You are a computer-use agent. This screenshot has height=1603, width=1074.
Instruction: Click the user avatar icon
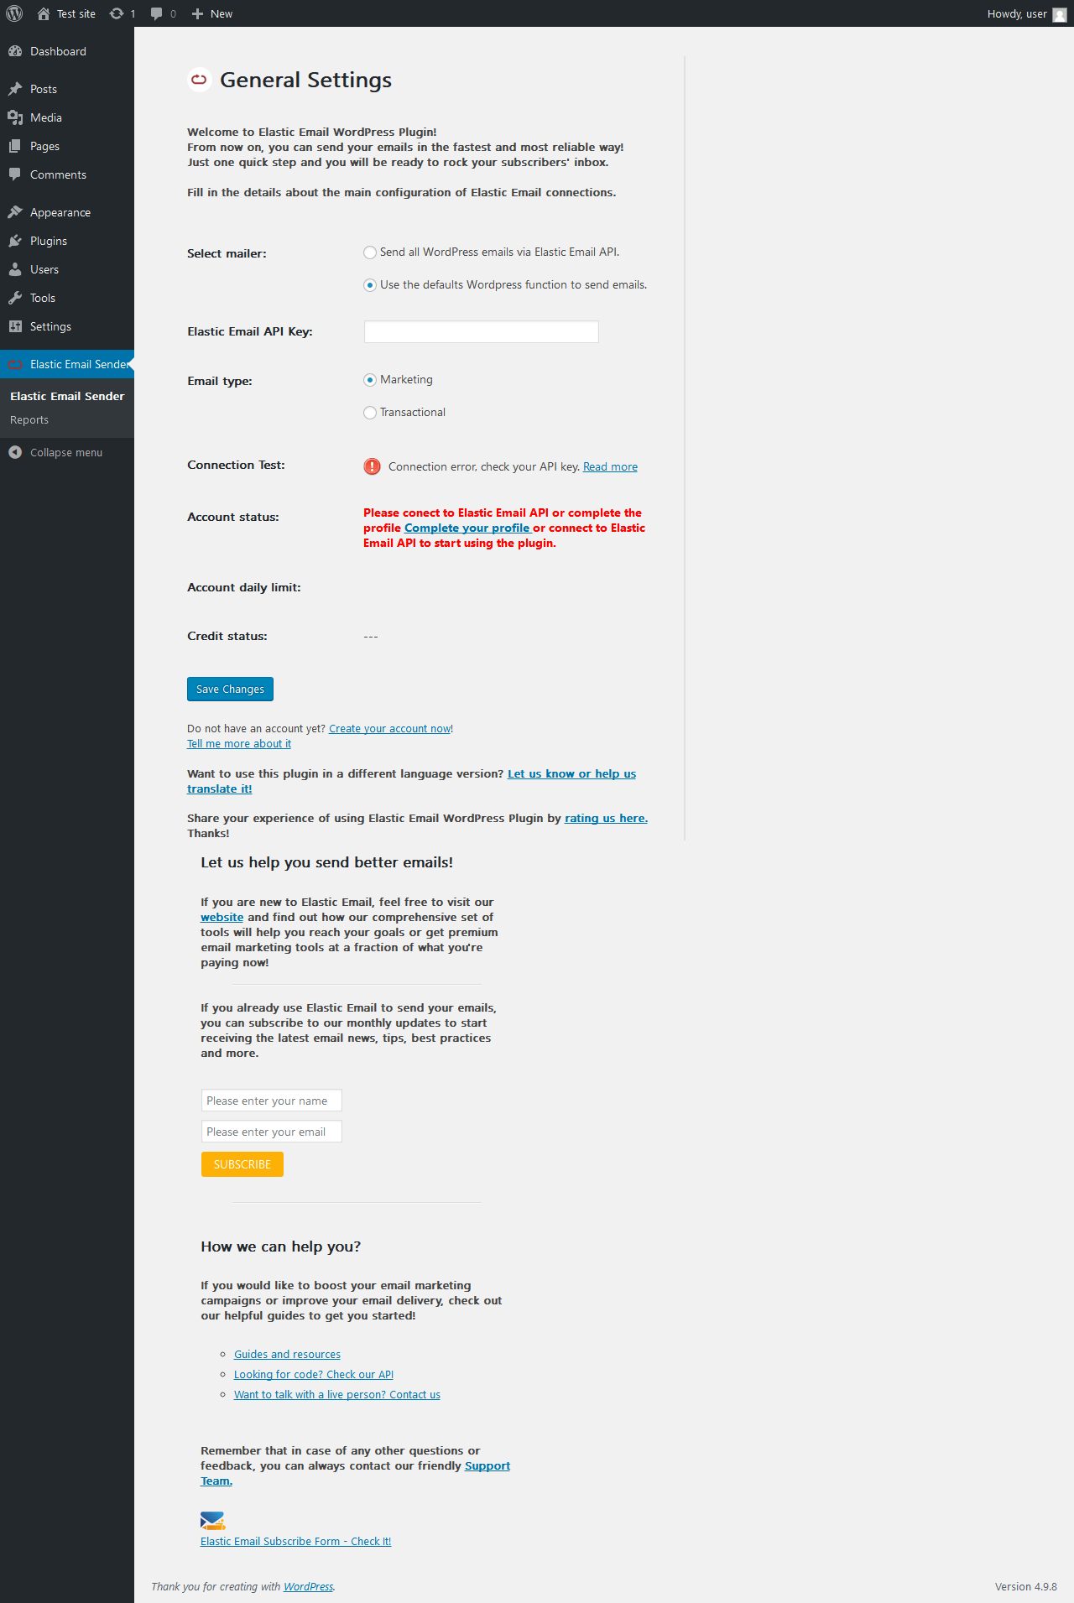click(1060, 14)
